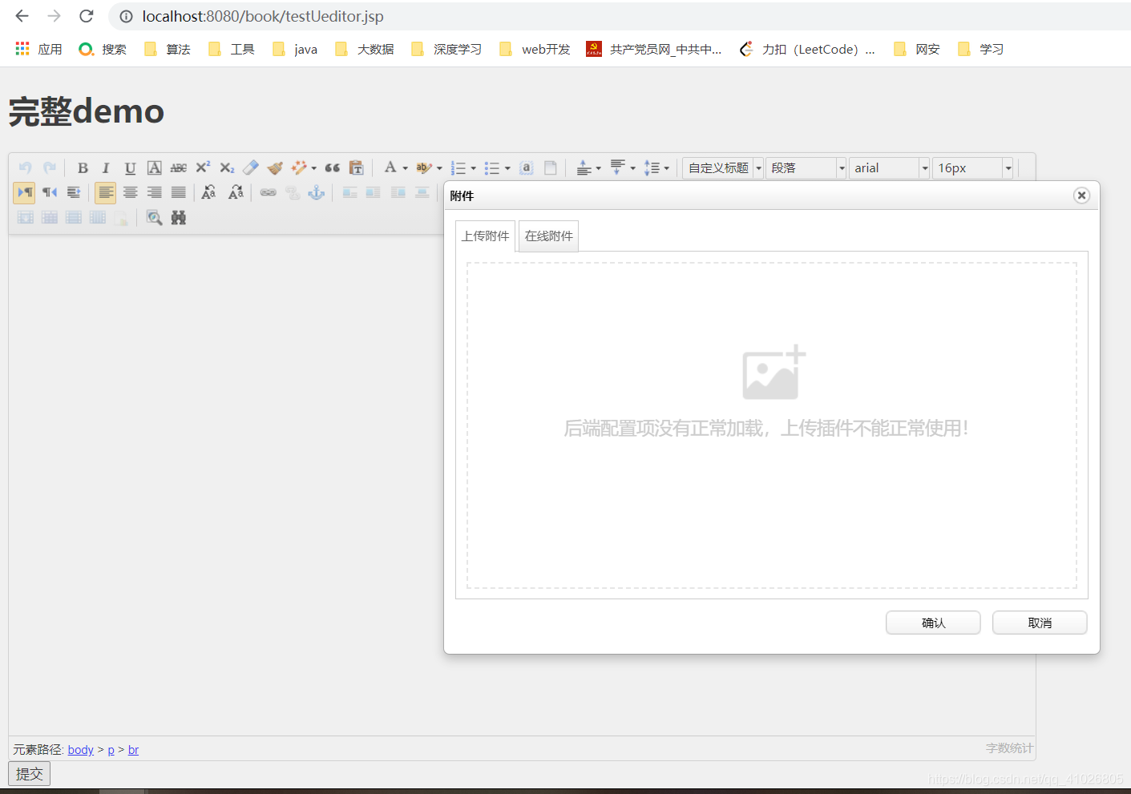Toggle bold formatting in the editor
Screen dimensions: 1131x794
click(83, 168)
